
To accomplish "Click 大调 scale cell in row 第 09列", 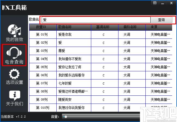I will point(132,100).
